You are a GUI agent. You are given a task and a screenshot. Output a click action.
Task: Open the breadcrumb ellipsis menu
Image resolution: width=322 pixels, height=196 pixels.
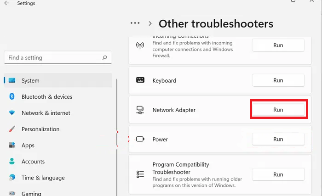(135, 23)
